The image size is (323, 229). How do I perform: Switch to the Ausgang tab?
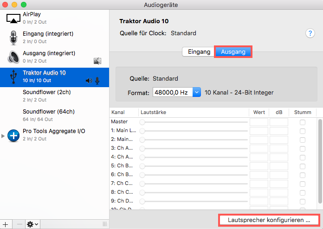233,51
